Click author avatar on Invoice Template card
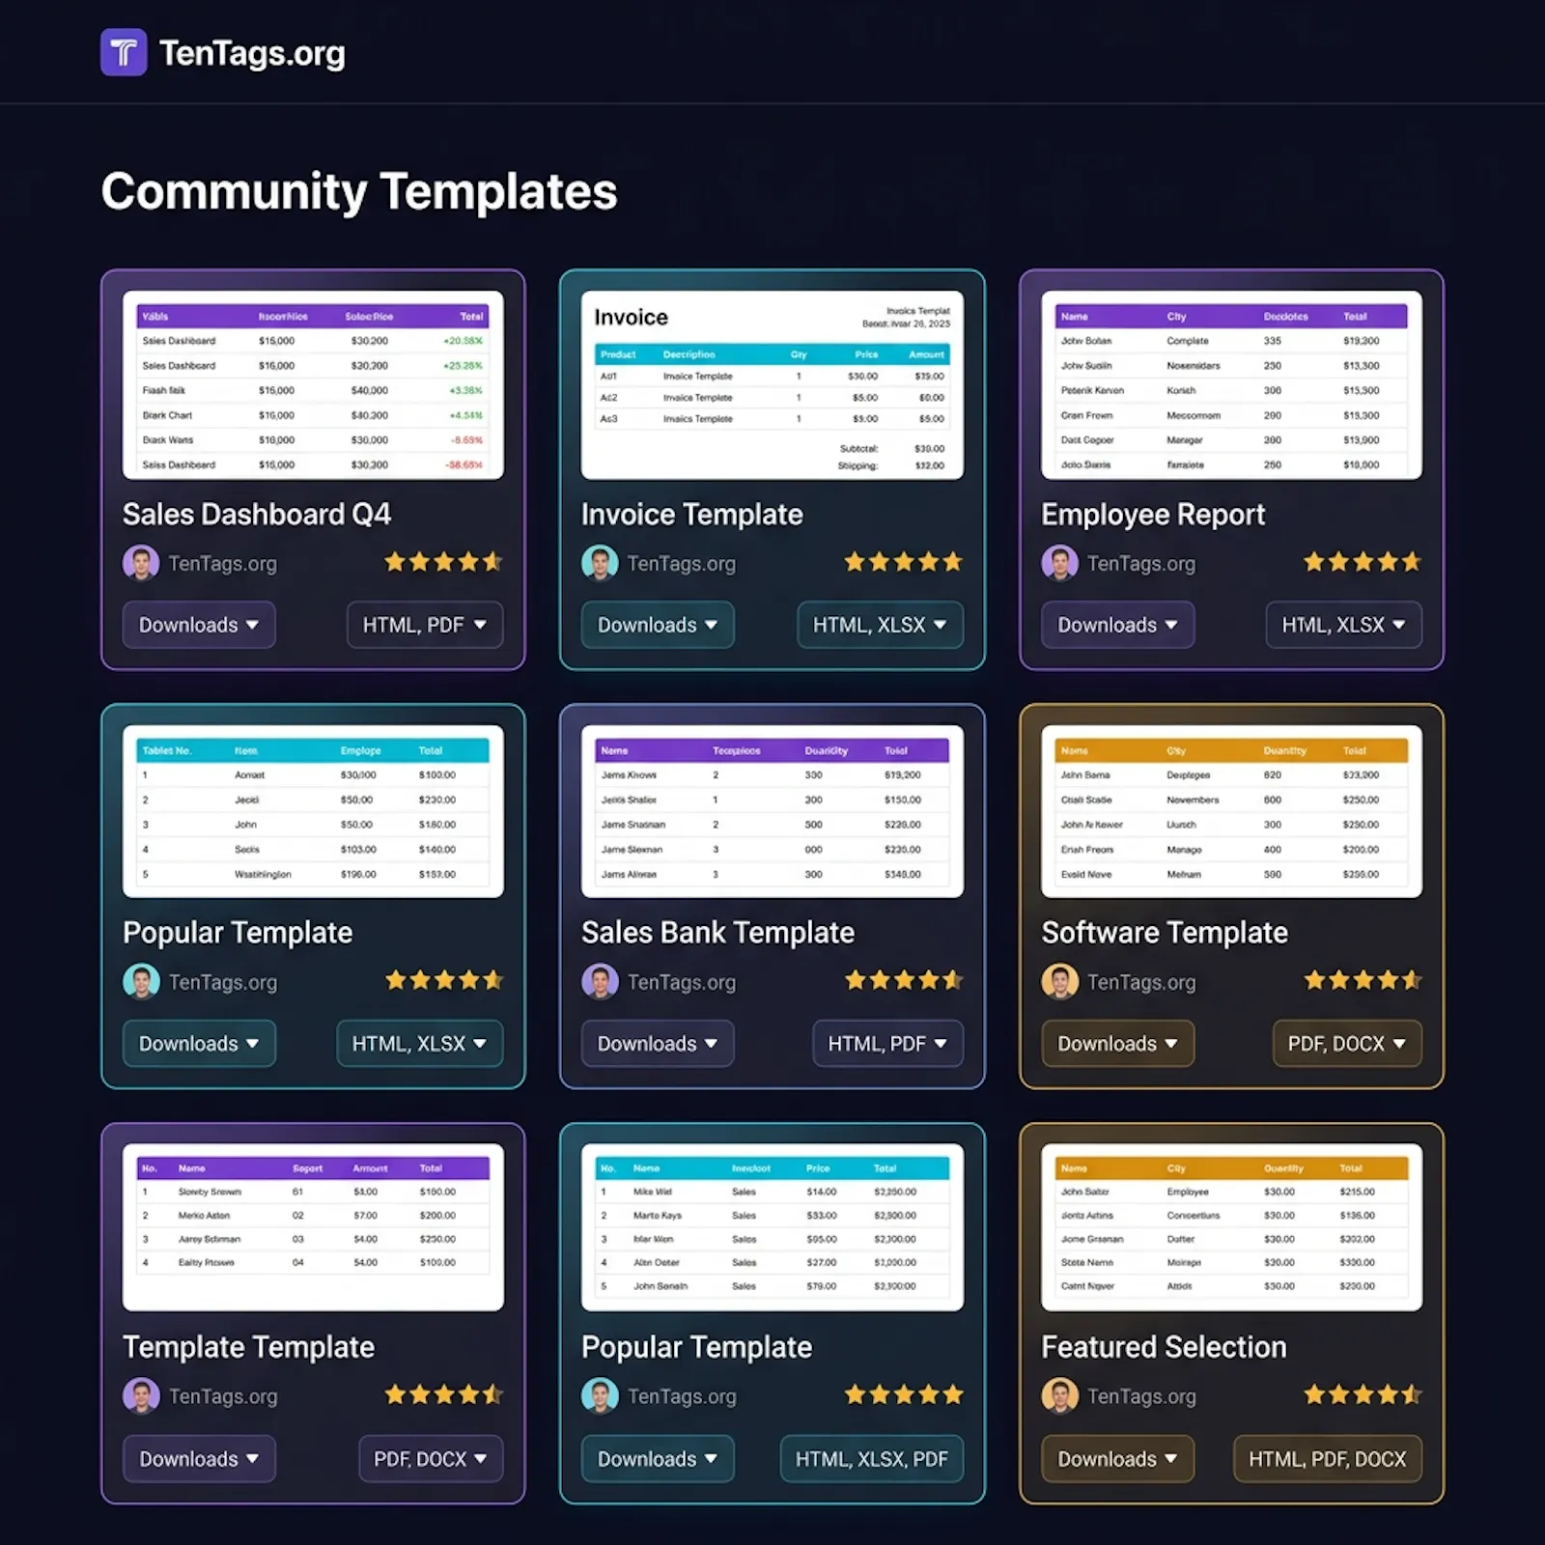 click(x=600, y=563)
